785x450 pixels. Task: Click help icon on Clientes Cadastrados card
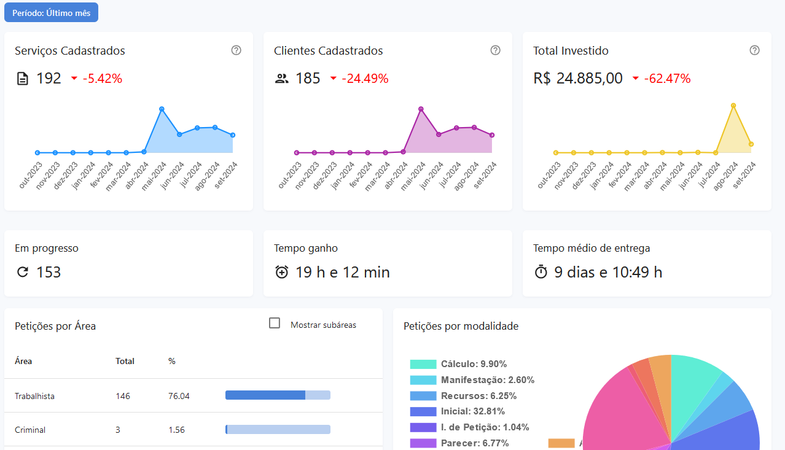pos(496,50)
